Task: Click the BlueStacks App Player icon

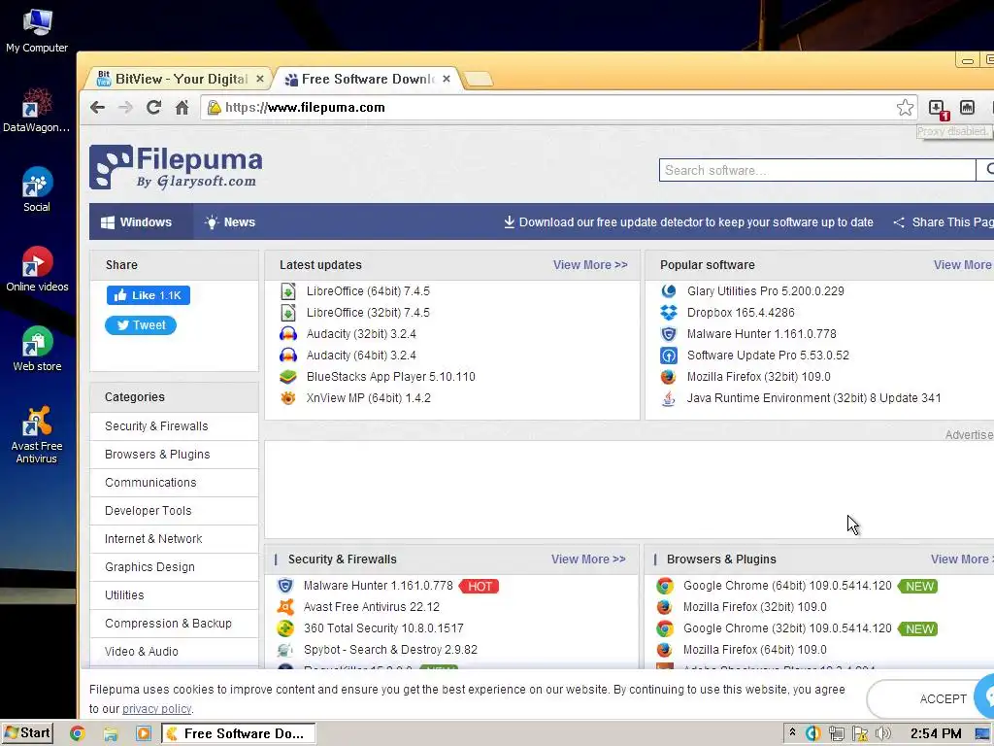Action: point(287,377)
